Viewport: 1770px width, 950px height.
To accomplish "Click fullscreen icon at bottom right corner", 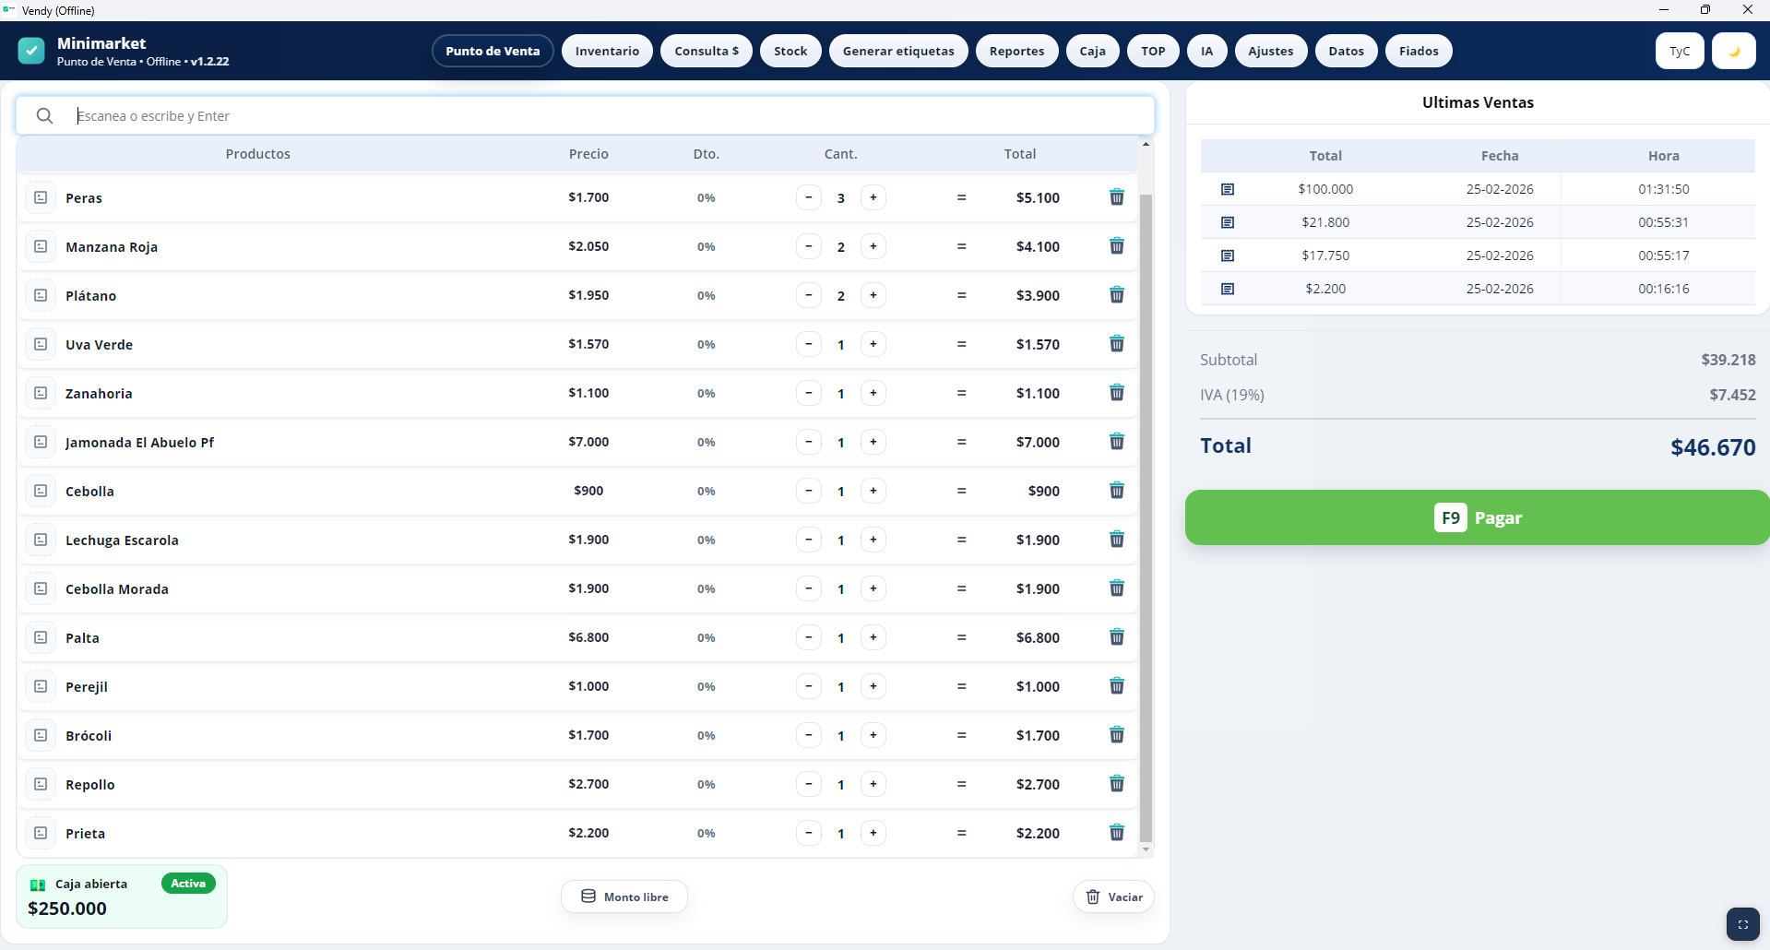I will click(x=1742, y=924).
